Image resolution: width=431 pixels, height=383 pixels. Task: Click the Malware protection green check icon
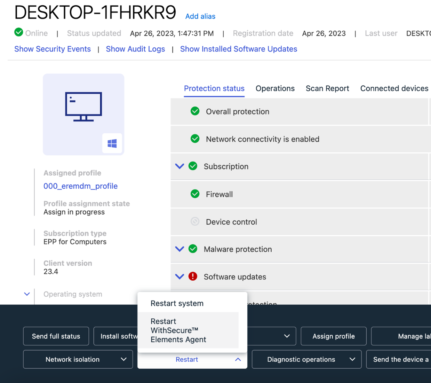pyautogui.click(x=193, y=249)
